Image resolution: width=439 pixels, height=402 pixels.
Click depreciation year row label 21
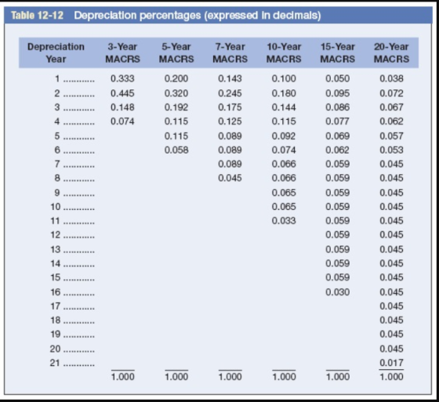click(x=55, y=363)
